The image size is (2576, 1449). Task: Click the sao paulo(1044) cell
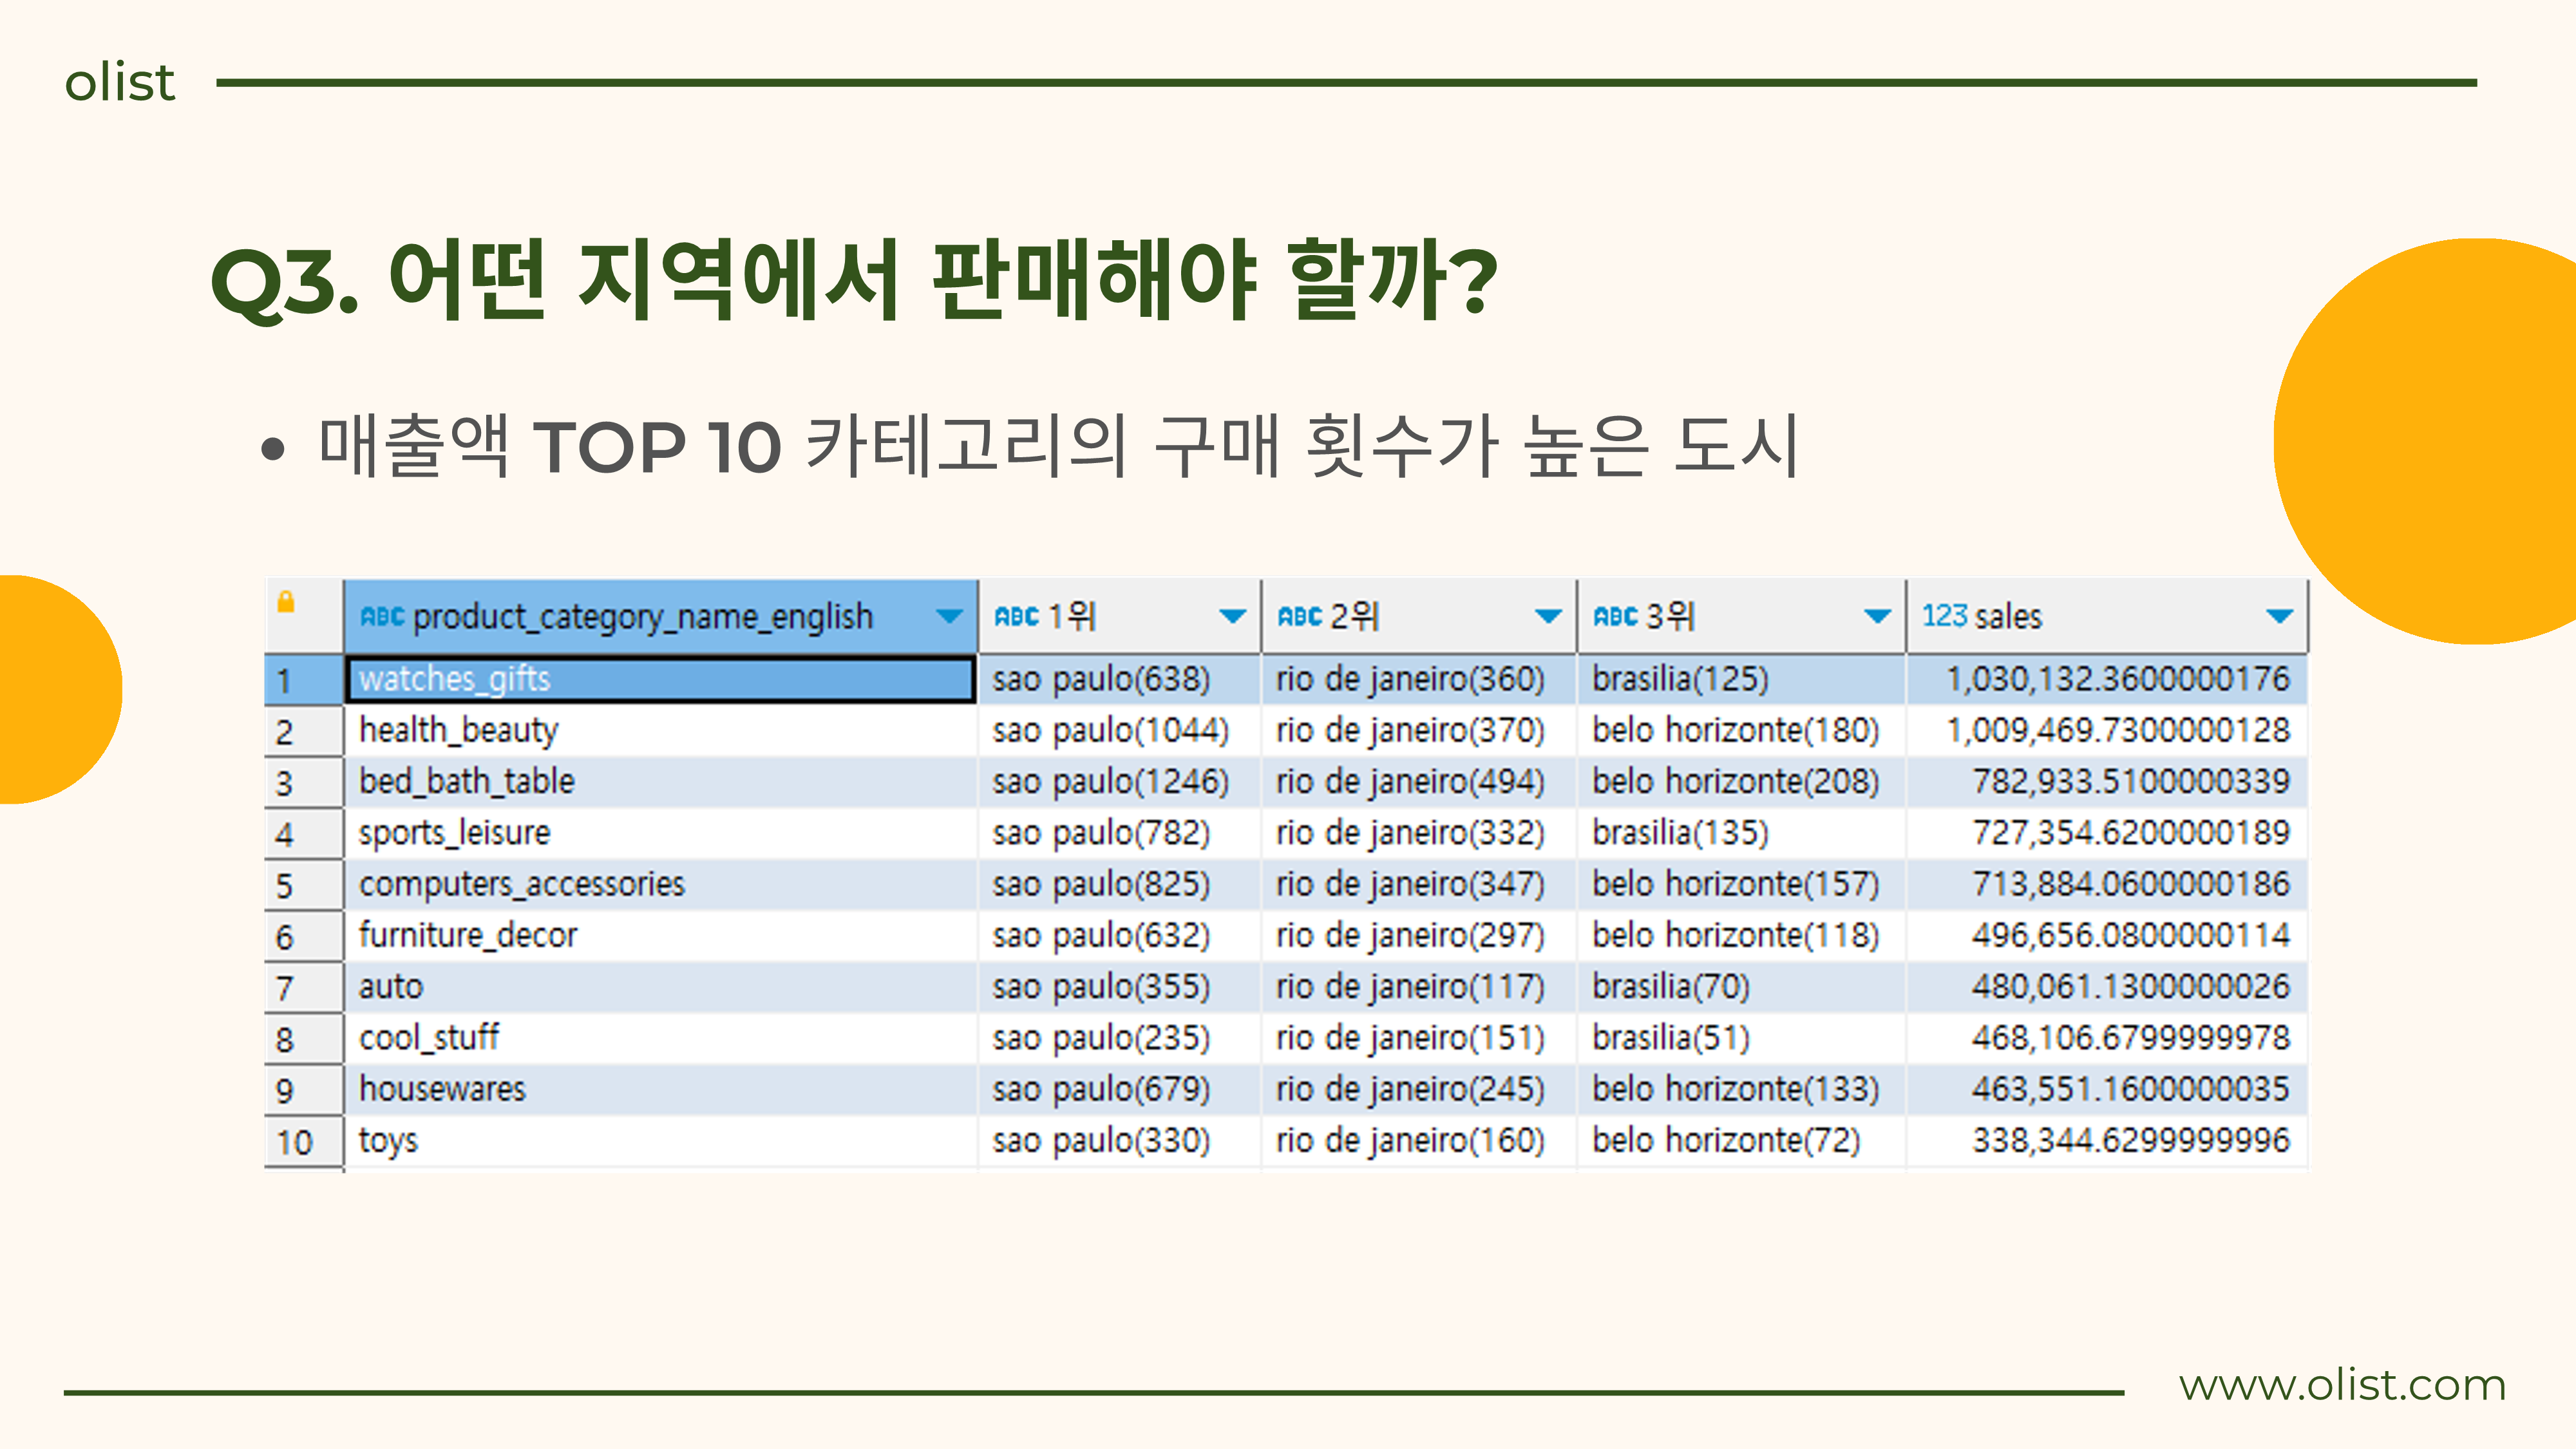tap(1119, 731)
